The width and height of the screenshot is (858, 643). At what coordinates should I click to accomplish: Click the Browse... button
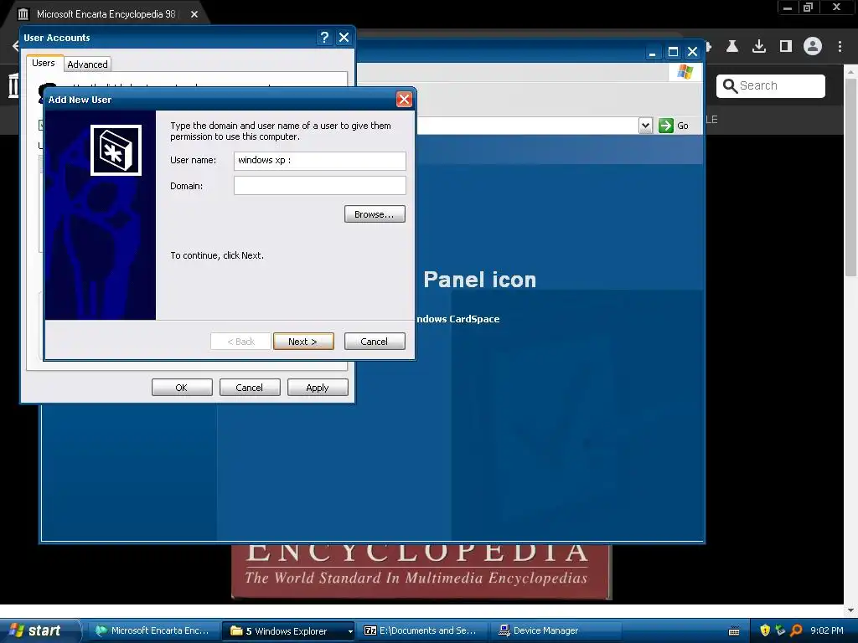(x=375, y=213)
